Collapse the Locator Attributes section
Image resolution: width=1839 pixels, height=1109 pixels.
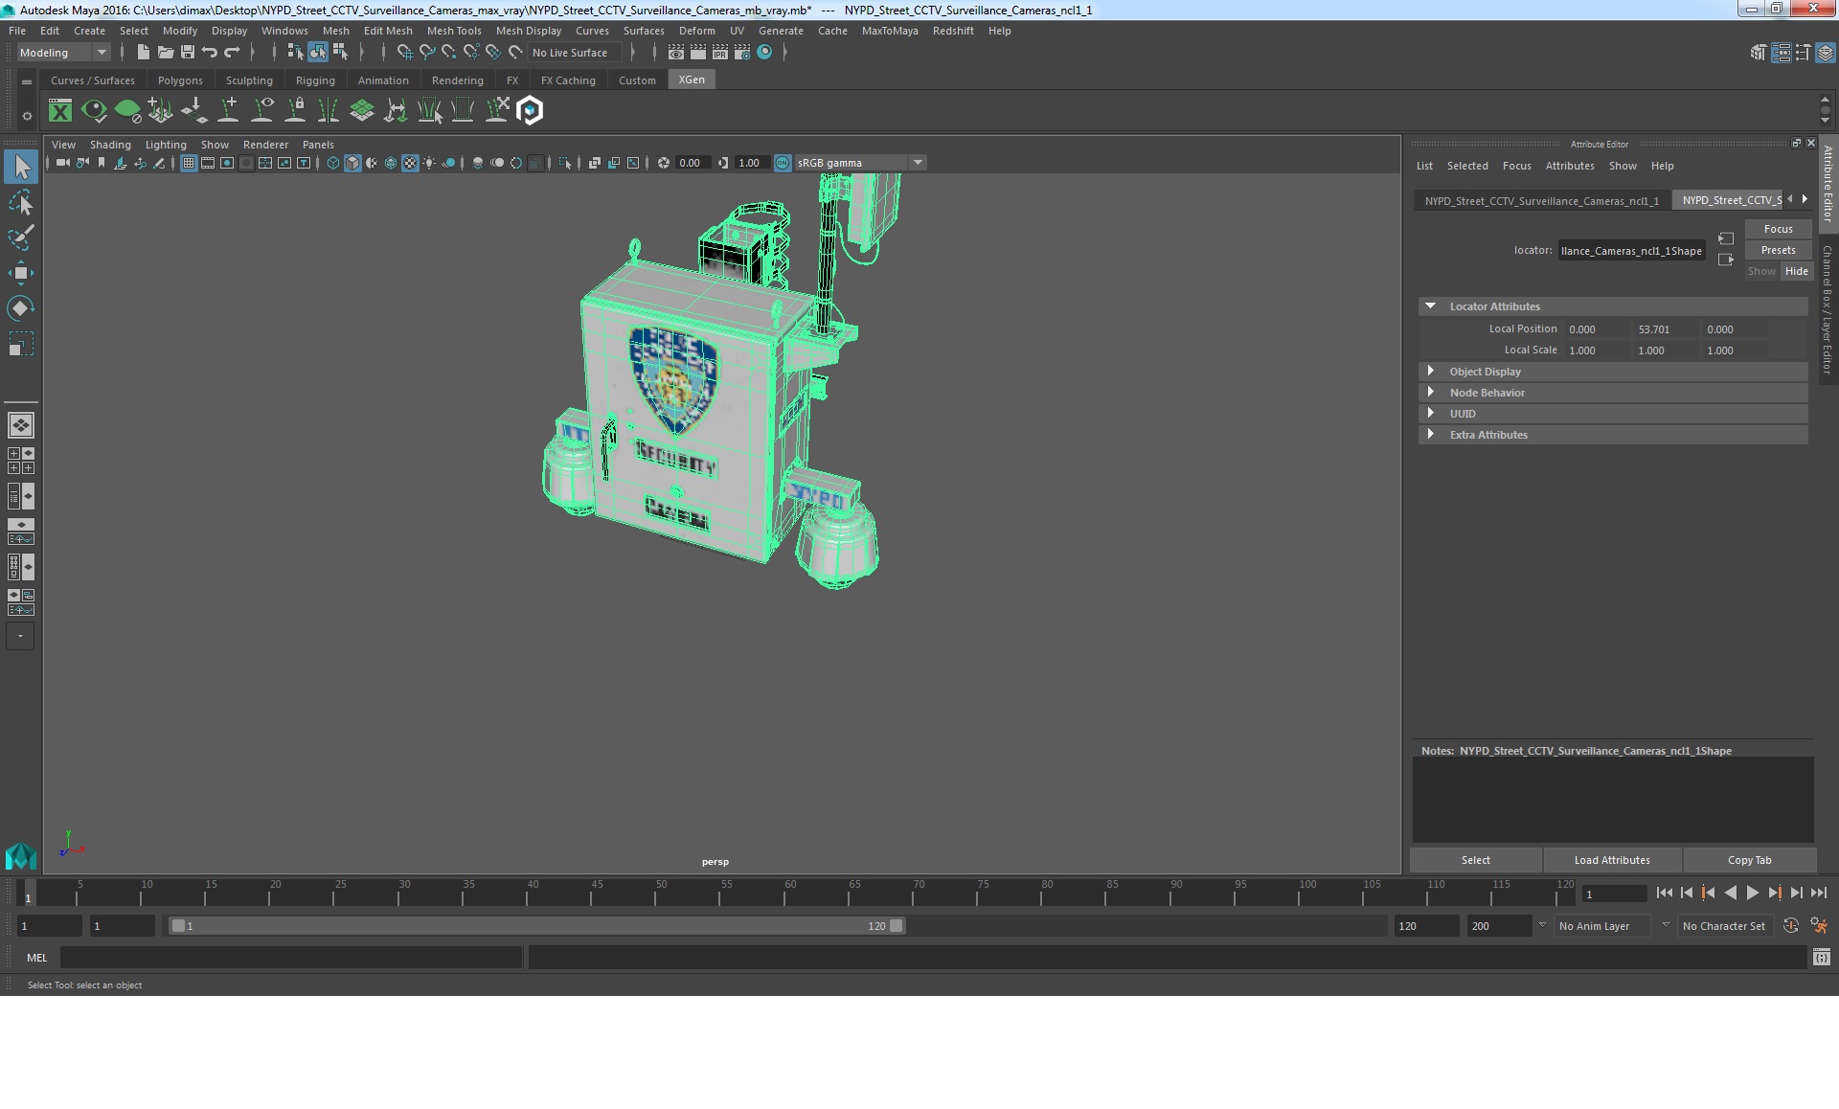[1430, 306]
